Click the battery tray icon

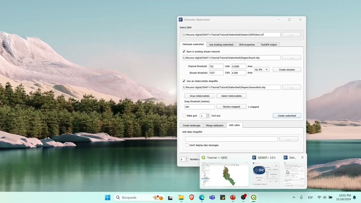point(331,198)
